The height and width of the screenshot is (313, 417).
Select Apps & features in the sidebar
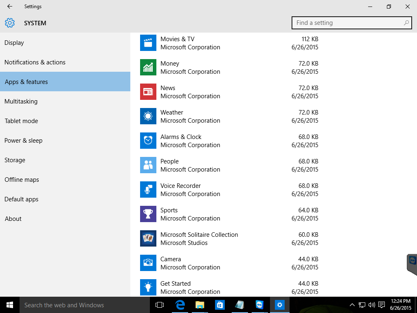[65, 82]
